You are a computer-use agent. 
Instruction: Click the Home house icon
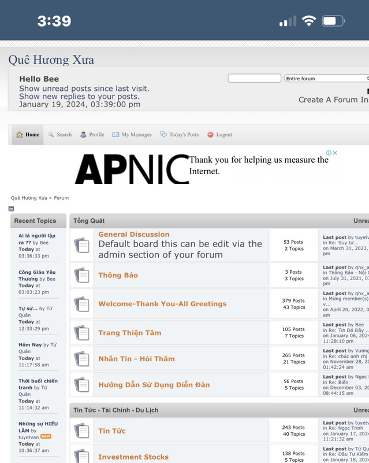[x=20, y=135]
